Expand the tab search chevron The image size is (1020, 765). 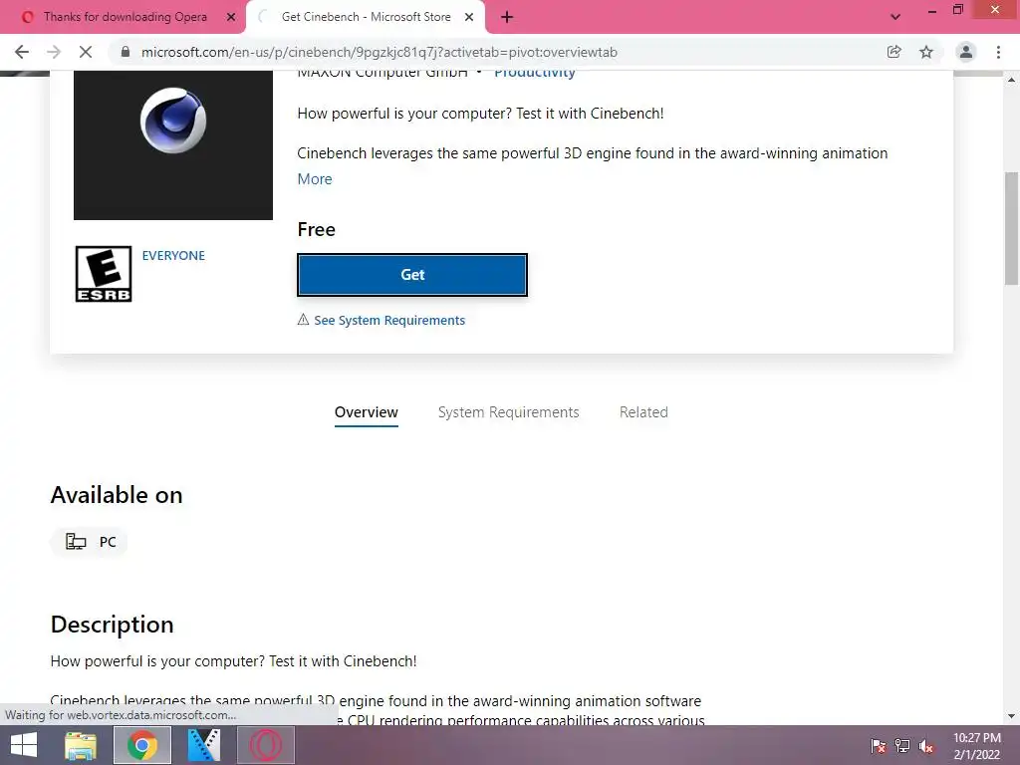pyautogui.click(x=895, y=17)
